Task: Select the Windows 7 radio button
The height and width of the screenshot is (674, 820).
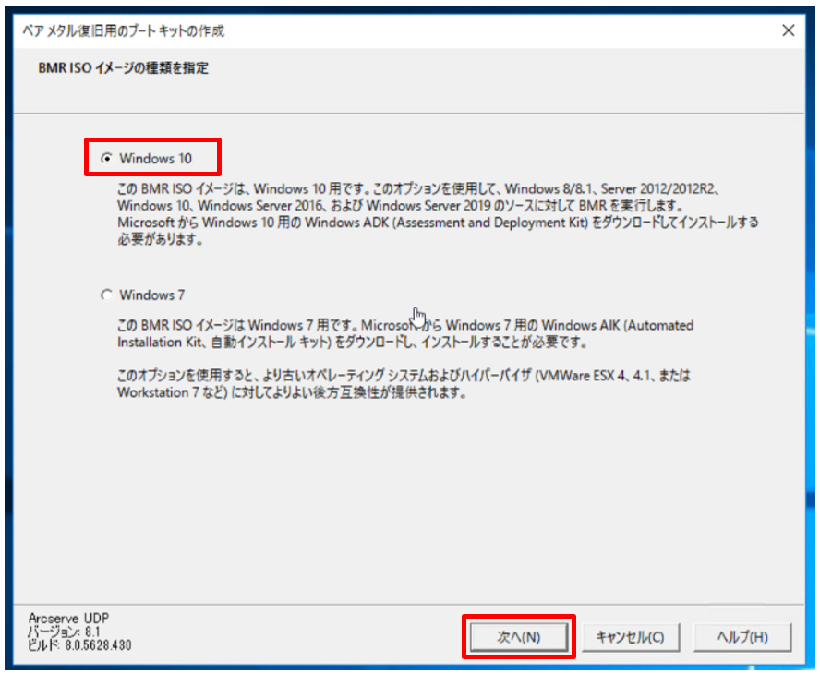Action: (107, 295)
